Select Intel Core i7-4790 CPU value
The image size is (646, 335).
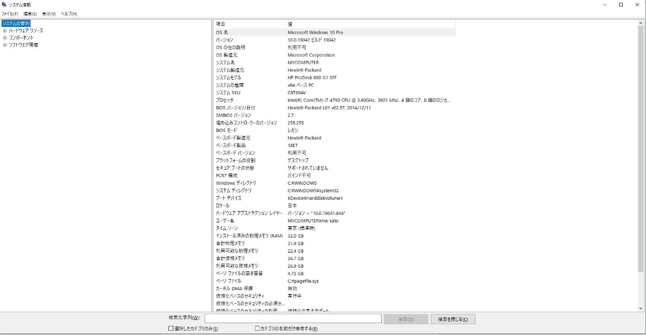pos(369,100)
